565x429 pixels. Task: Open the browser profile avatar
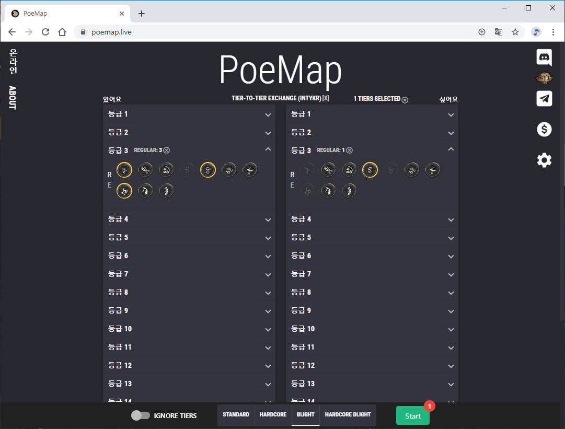pos(536,32)
